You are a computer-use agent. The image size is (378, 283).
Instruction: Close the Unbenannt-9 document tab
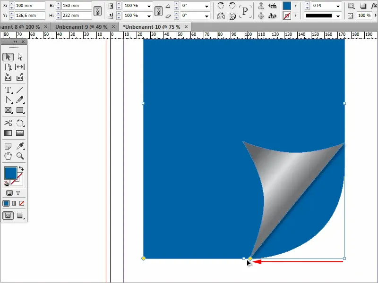[113, 27]
